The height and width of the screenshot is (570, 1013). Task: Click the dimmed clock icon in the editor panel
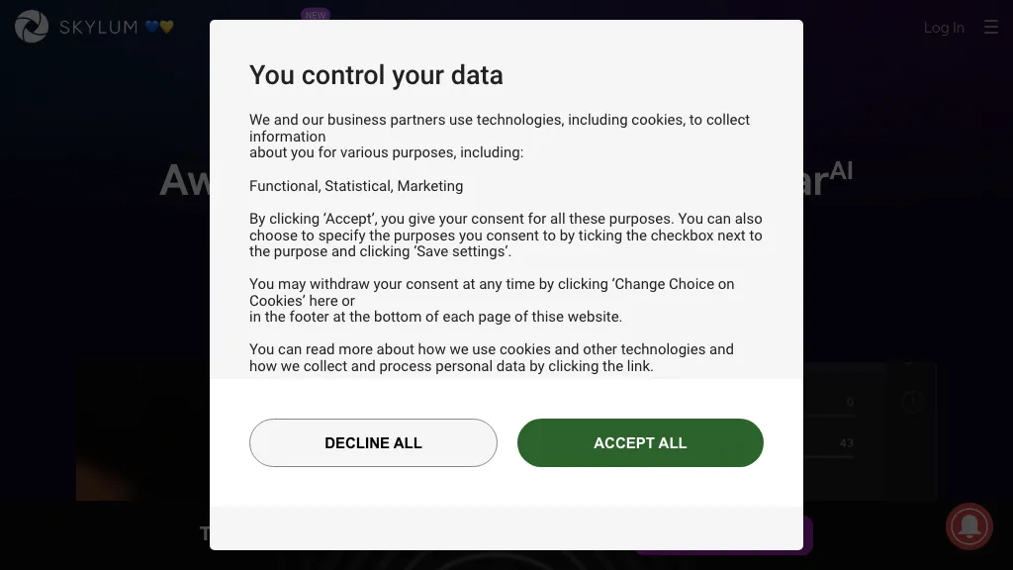(x=912, y=402)
